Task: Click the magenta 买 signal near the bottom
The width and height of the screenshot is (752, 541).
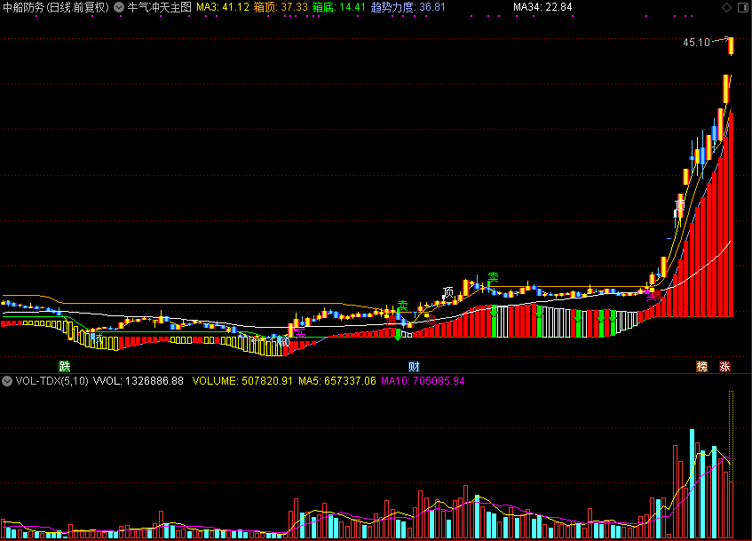Action: (x=299, y=332)
